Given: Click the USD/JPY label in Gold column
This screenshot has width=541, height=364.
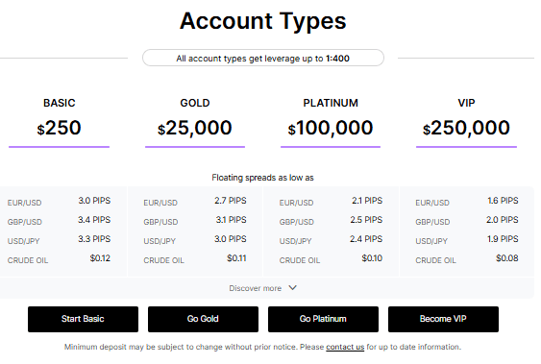Looking at the screenshot, I should pos(160,241).
